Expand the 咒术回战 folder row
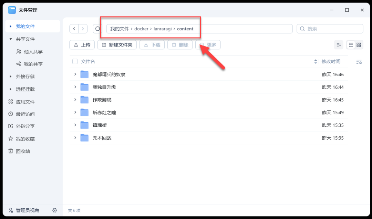This screenshot has height=219, width=372. pyautogui.click(x=75, y=138)
